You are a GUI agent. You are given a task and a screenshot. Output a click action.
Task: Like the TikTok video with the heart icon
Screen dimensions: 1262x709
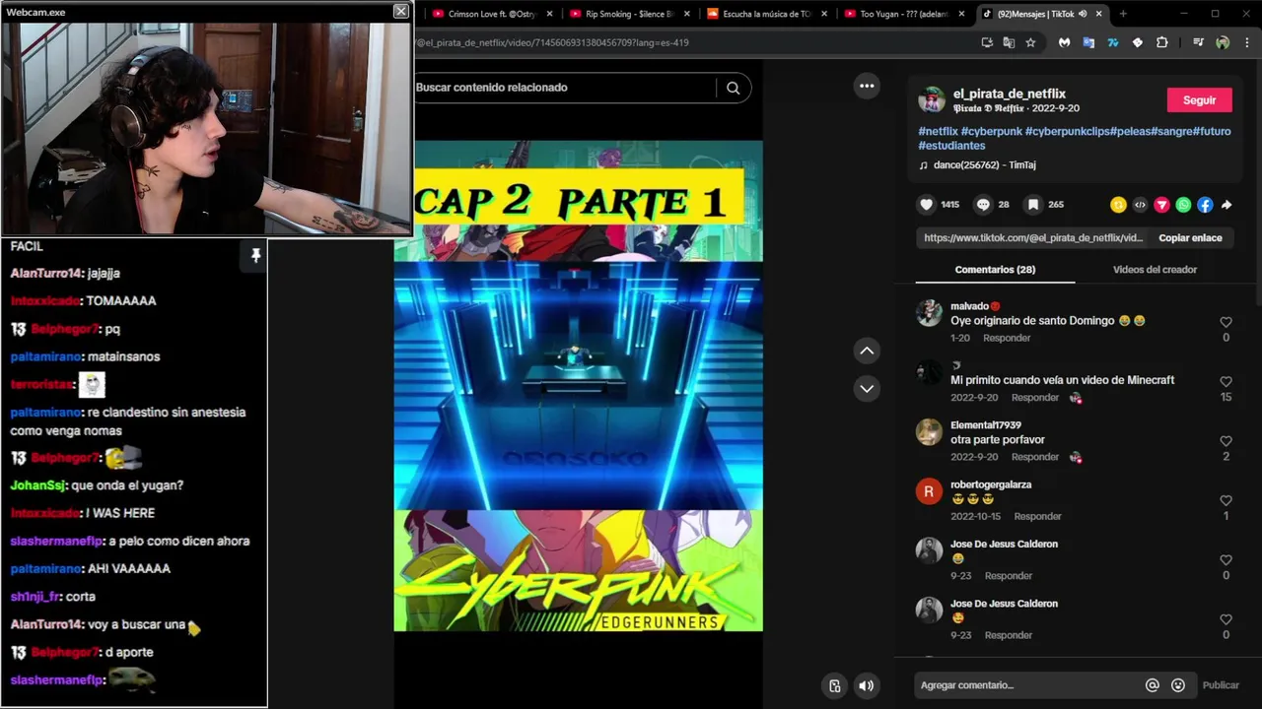click(926, 205)
